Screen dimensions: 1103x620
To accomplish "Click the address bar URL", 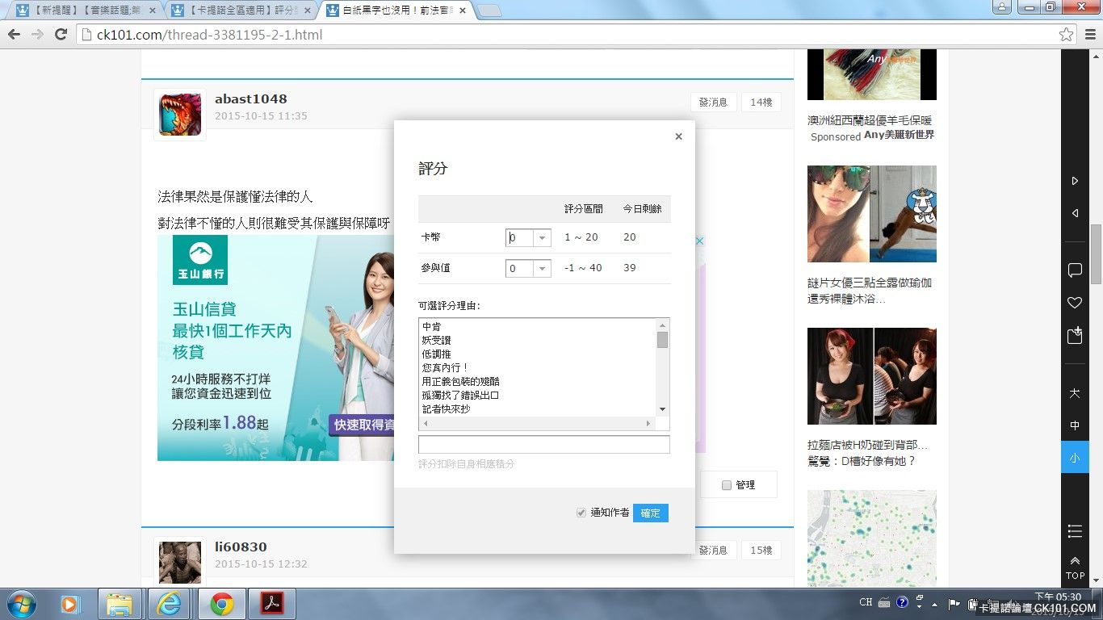I will point(209,35).
